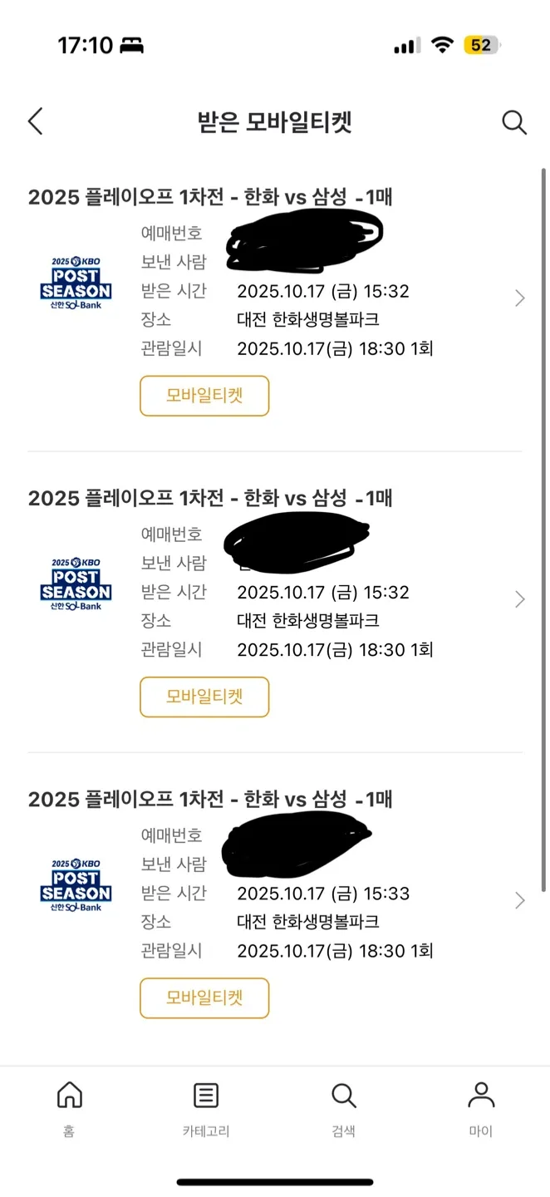Open the 마이 profile icon
The width and height of the screenshot is (550, 1197).
(480, 1106)
